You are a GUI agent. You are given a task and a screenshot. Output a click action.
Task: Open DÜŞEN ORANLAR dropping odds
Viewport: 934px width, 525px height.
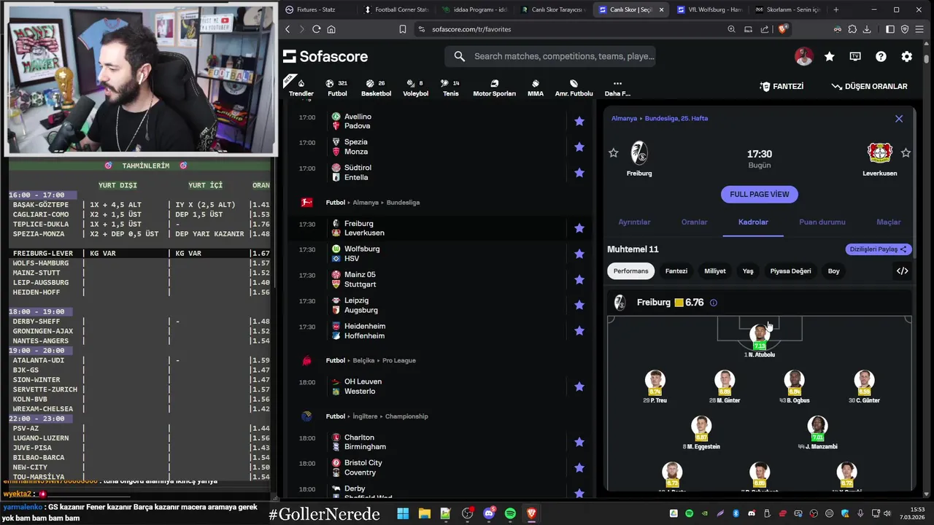point(869,86)
